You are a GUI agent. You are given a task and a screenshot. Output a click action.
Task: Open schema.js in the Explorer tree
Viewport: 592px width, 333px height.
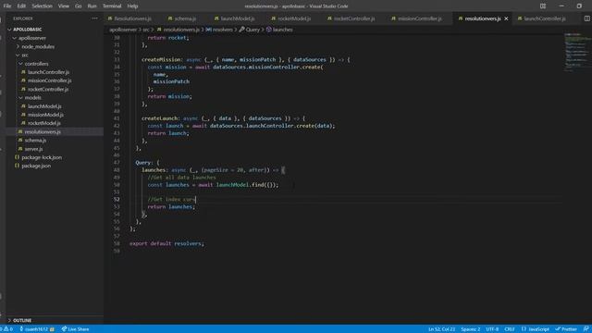35,140
